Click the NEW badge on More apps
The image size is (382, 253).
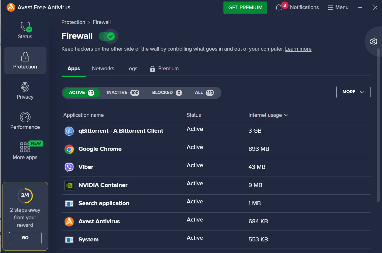36,143
